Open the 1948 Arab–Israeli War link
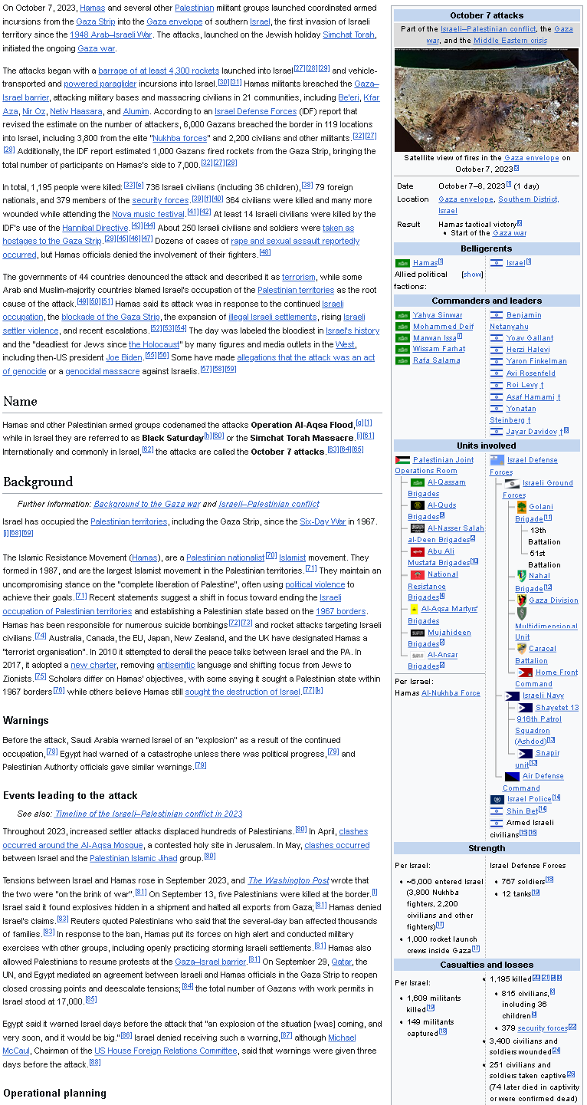The width and height of the screenshot is (587, 1105). (x=111, y=35)
